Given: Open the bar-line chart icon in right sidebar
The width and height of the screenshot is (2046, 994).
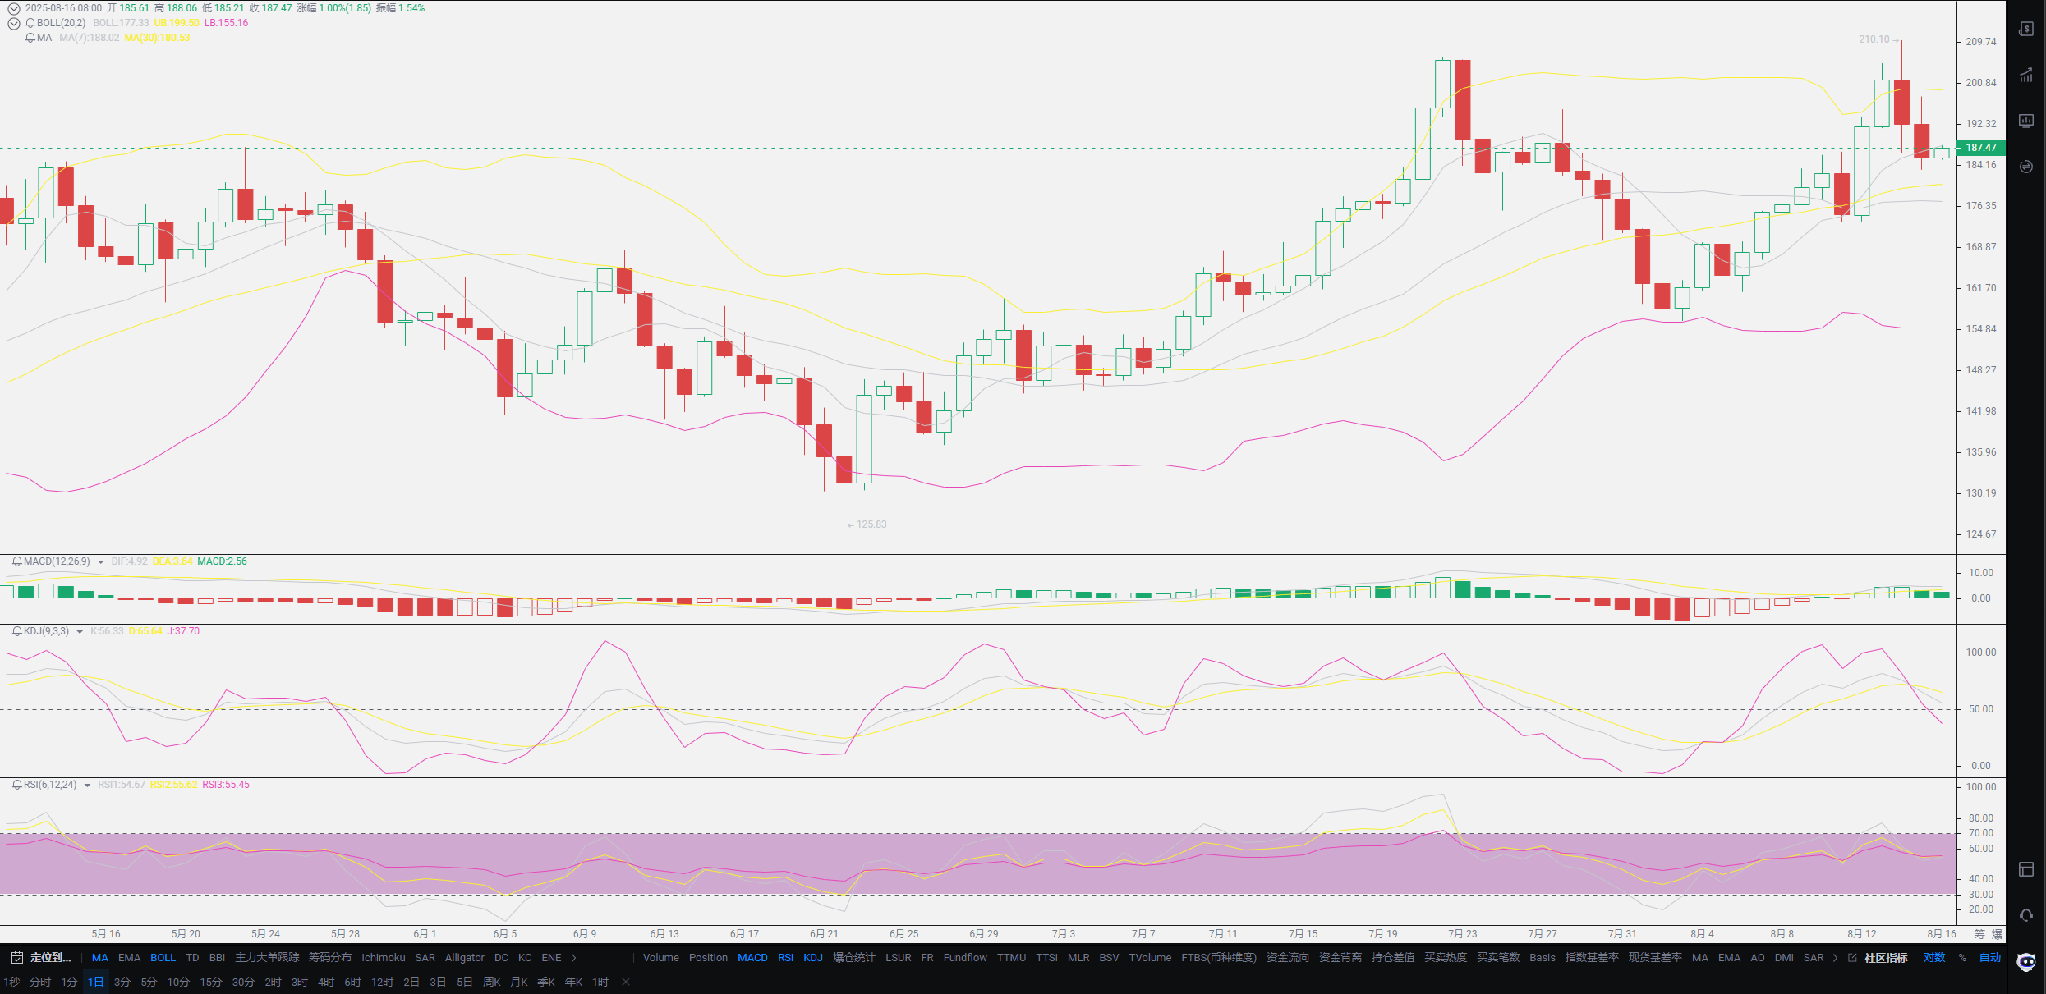Looking at the screenshot, I should click(2026, 75).
